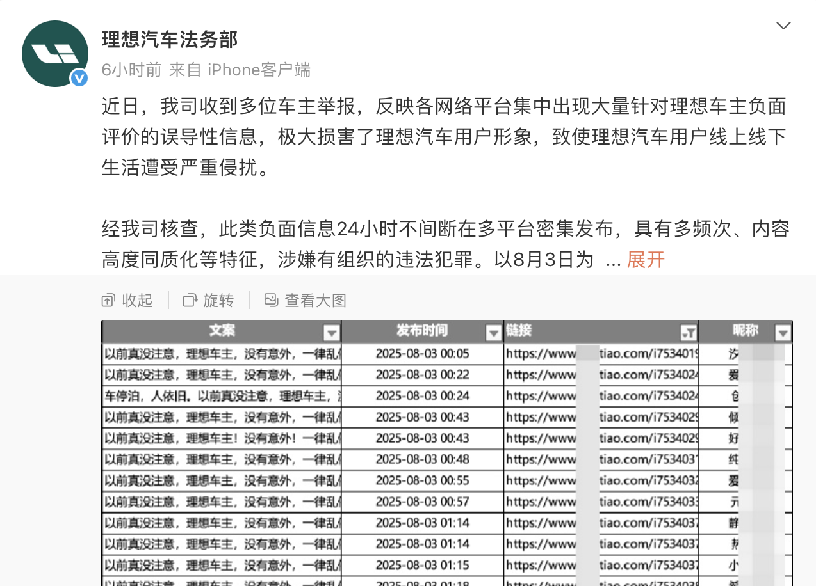Rotate the image using 旋转
The width and height of the screenshot is (816, 586).
coord(209,300)
